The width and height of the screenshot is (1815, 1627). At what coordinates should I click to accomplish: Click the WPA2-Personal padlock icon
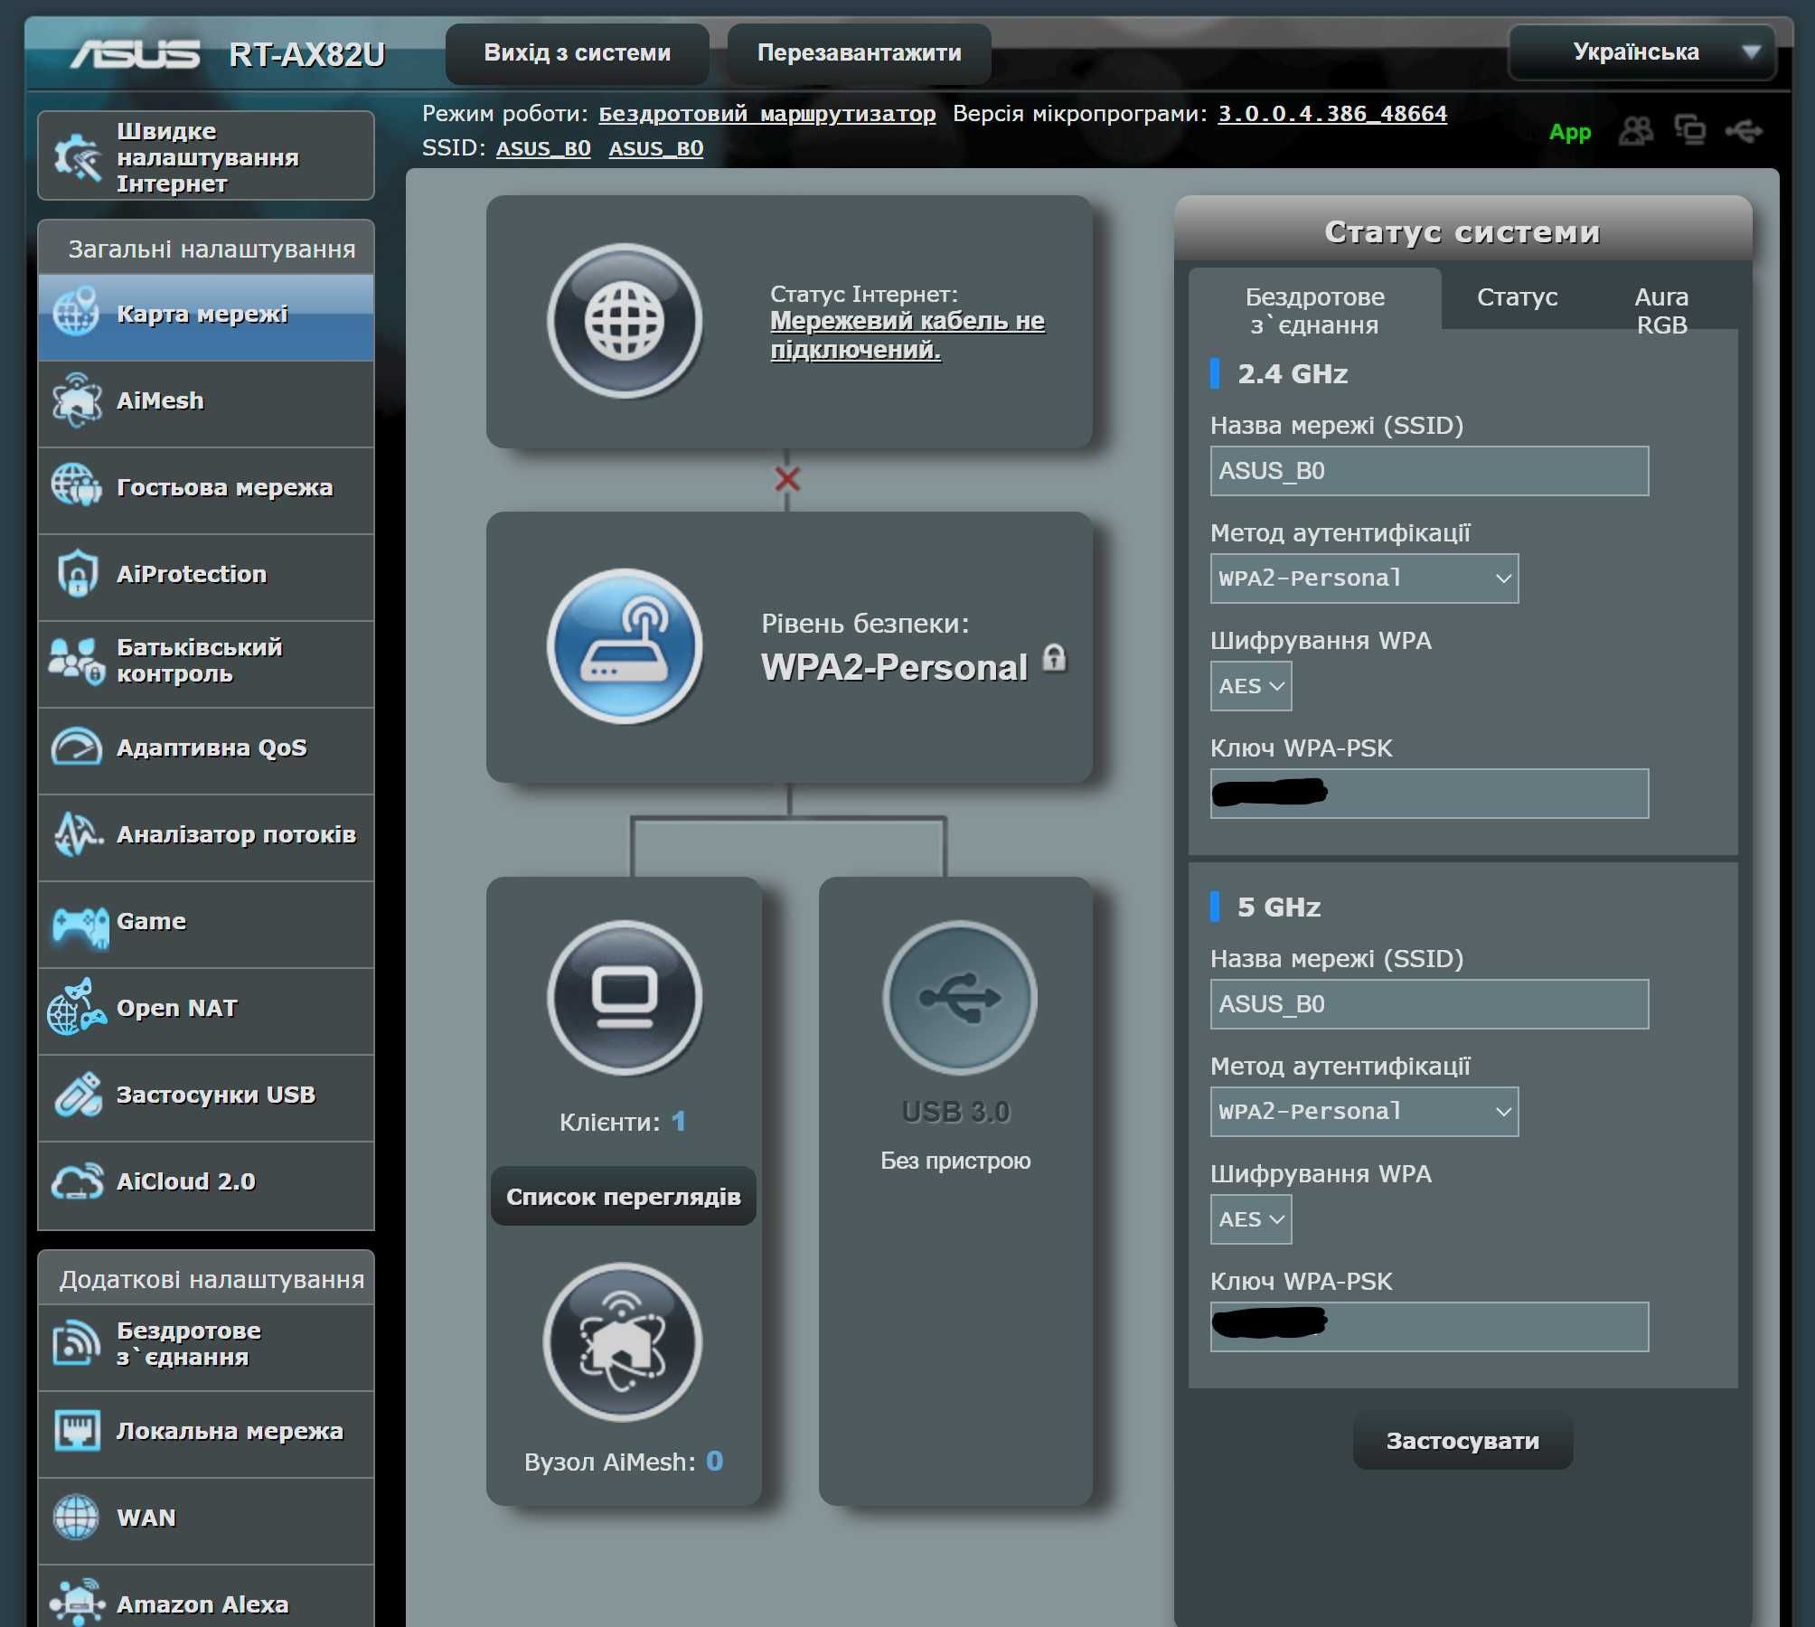(x=1055, y=657)
